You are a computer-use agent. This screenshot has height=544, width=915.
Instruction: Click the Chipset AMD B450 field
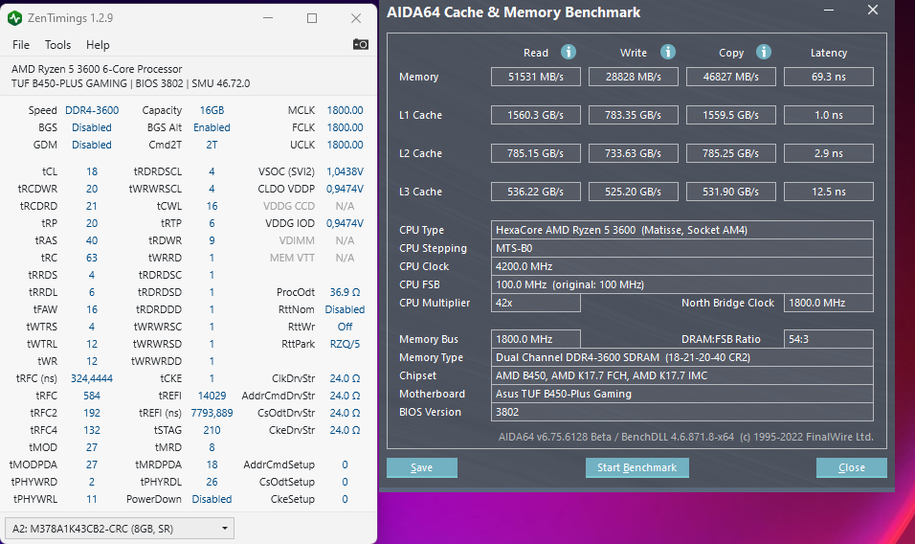[682, 375]
